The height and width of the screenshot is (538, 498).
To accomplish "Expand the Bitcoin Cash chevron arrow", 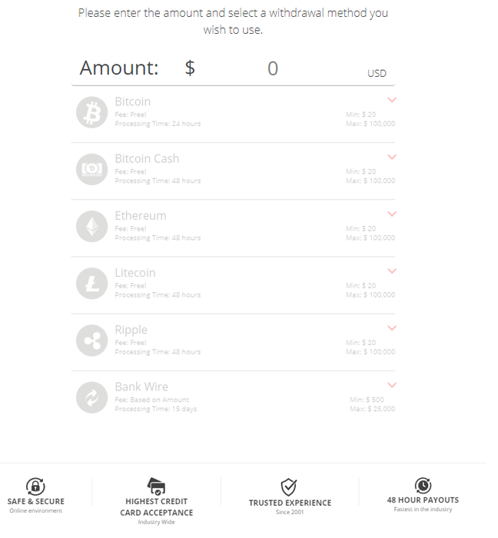I will point(392,157).
